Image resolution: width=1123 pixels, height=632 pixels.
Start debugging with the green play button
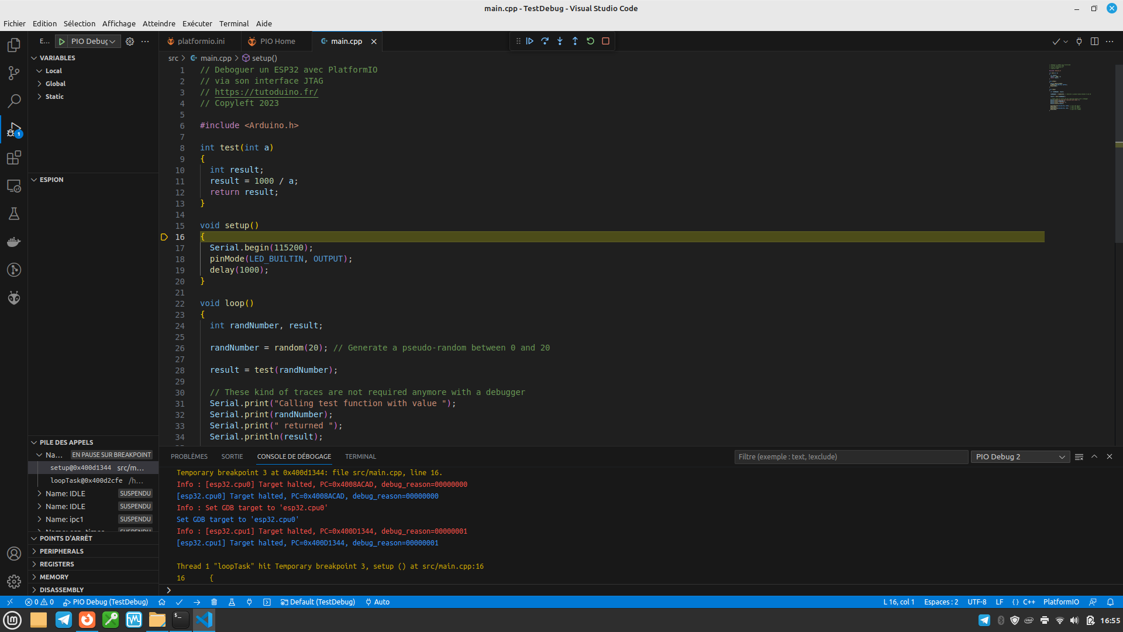tap(61, 42)
